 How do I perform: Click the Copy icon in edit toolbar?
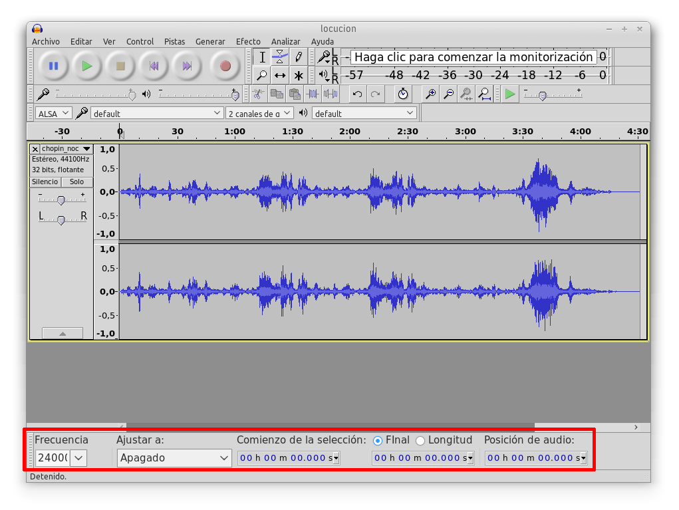(x=276, y=94)
